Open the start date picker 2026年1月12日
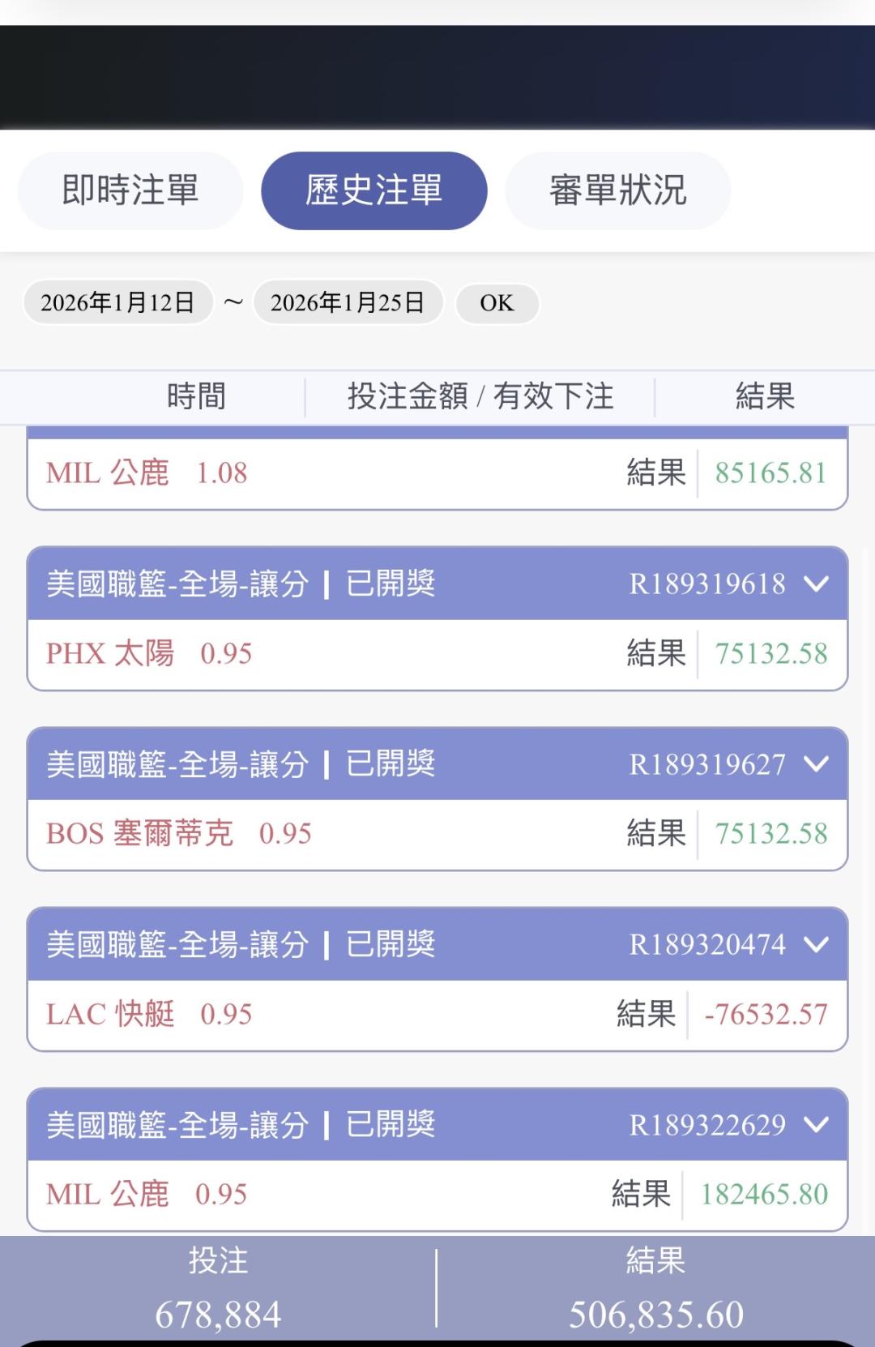The image size is (875, 1347). [118, 302]
